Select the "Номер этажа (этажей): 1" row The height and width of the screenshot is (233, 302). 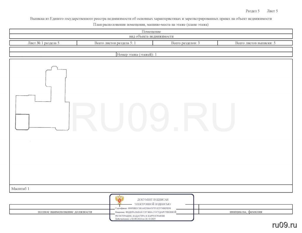137,54
